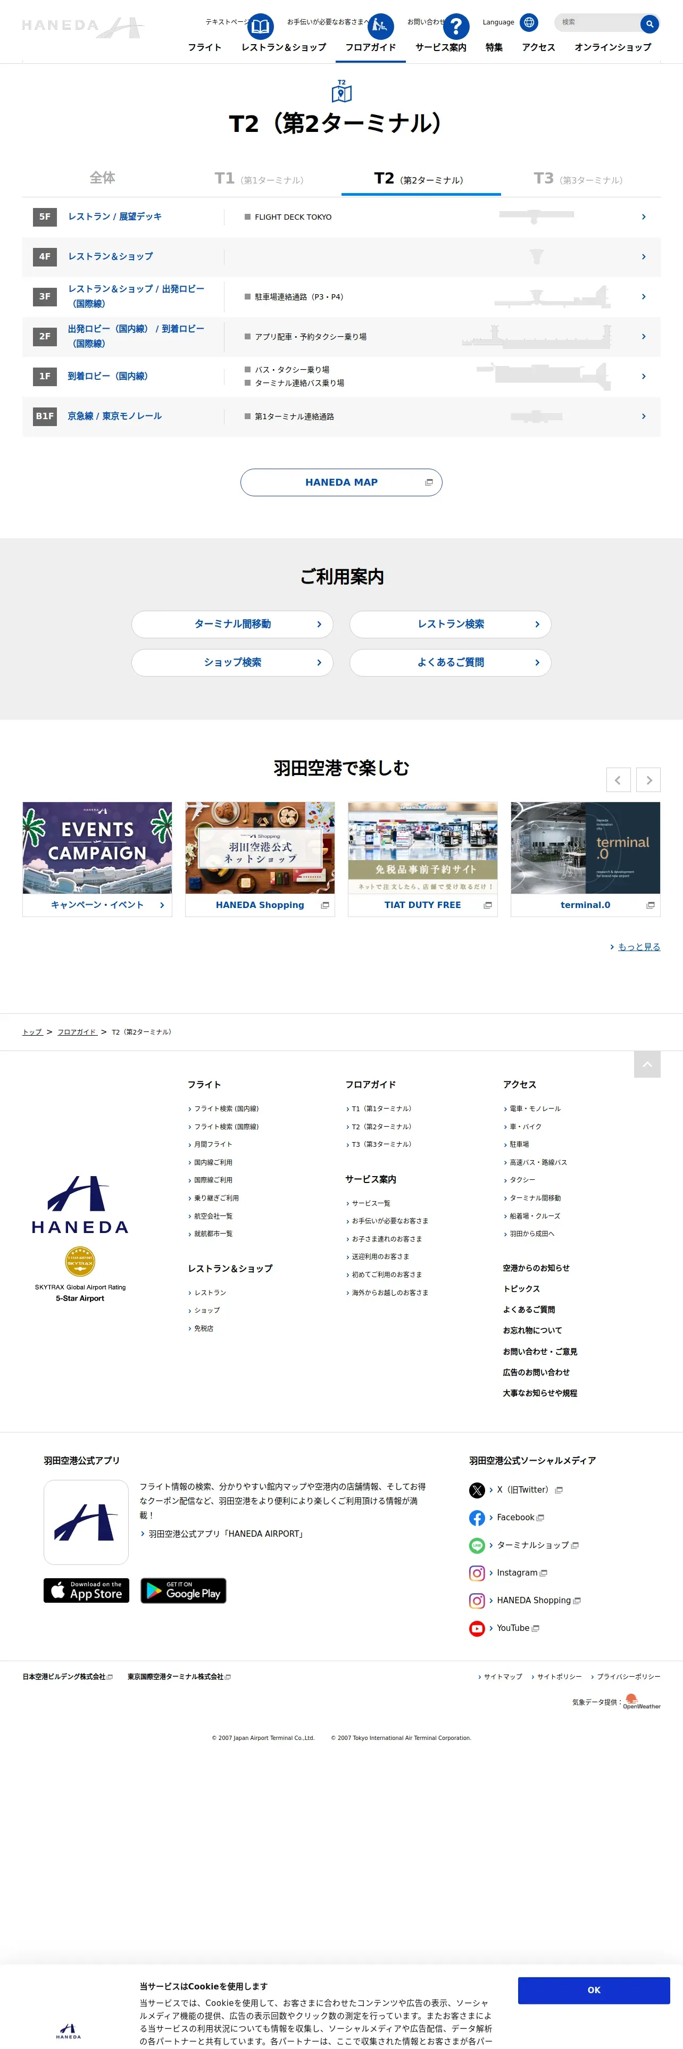Open プライバシーポリシー link
683x2049 pixels.
(x=628, y=1677)
